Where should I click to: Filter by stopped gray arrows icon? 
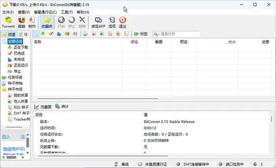(75, 34)
